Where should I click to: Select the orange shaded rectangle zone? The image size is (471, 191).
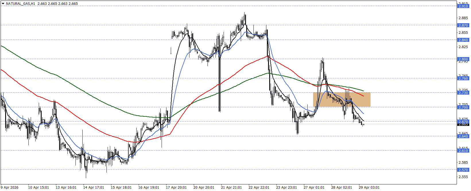click(342, 100)
